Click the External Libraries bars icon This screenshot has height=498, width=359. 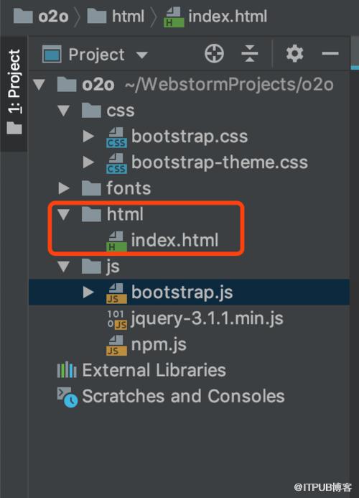pyautogui.click(x=67, y=370)
